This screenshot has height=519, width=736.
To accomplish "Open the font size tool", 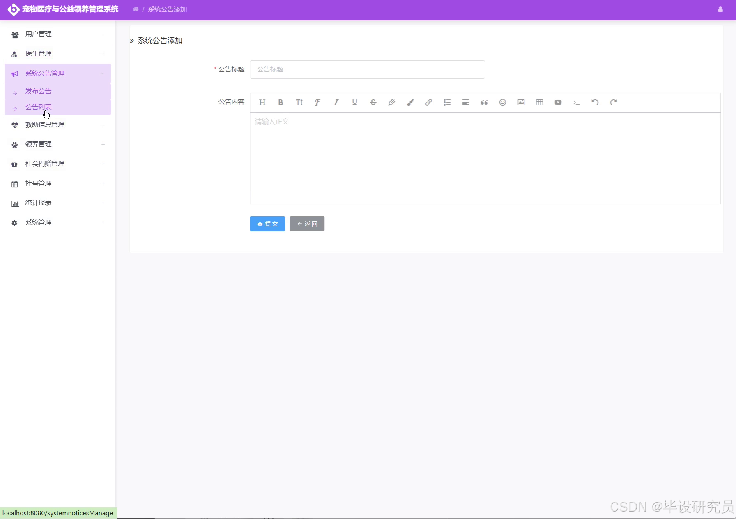I will 299,102.
